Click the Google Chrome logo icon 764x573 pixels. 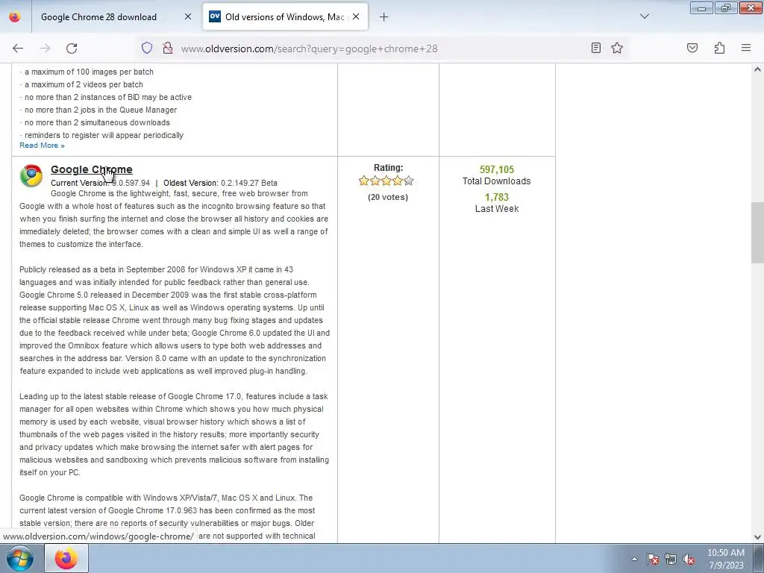31,176
